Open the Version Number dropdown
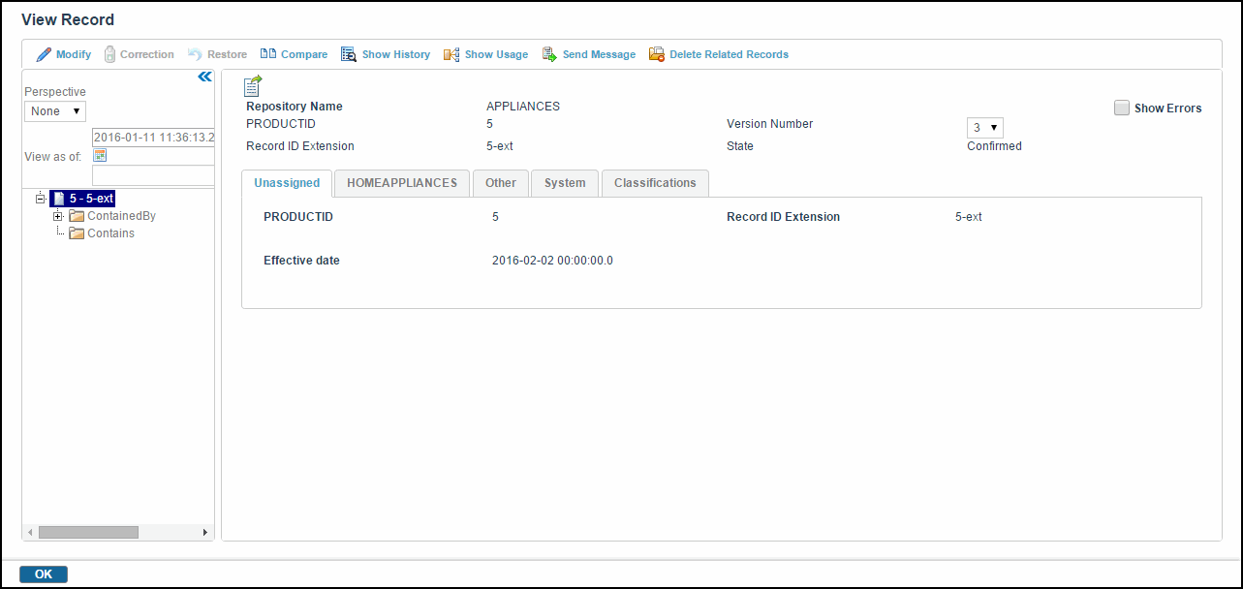This screenshot has height=589, width=1243. (x=985, y=128)
